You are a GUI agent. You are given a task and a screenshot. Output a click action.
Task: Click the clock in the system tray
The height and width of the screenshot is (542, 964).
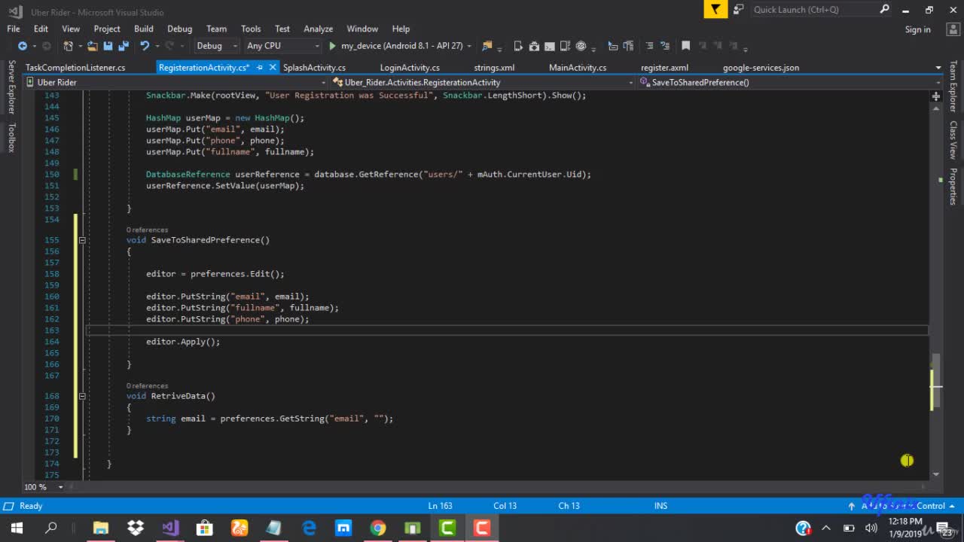pyautogui.click(x=905, y=527)
